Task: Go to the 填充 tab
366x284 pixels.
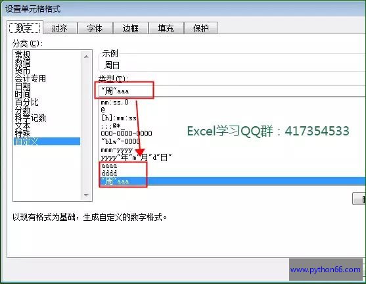Action: (x=166, y=28)
